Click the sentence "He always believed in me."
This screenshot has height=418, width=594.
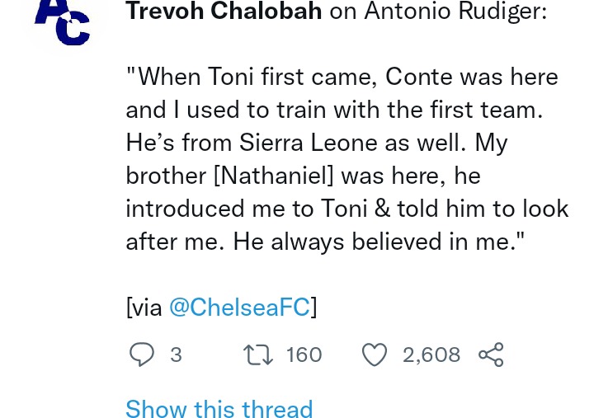[x=379, y=242]
